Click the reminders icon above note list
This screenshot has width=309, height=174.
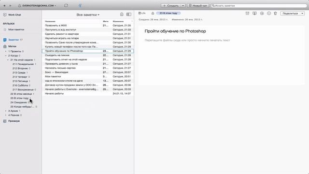(x=122, y=14)
